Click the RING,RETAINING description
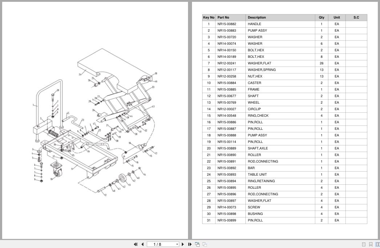Screen dimensions: 380x248 [261, 181]
